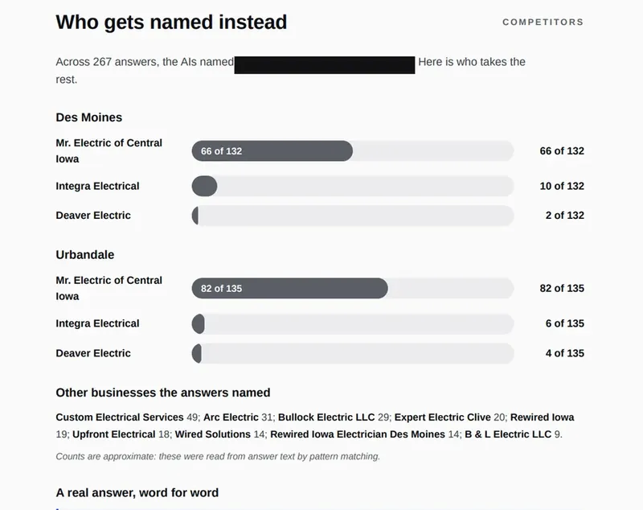Click the Des Moines Mr. Electric 66 of 132 bar
This screenshot has width=643, height=510.
353,151
